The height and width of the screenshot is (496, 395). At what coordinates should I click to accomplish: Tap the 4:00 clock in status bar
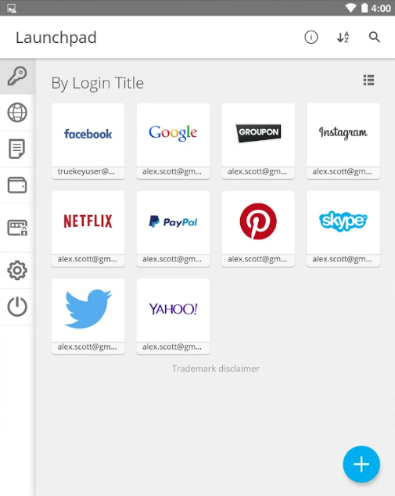381,9
